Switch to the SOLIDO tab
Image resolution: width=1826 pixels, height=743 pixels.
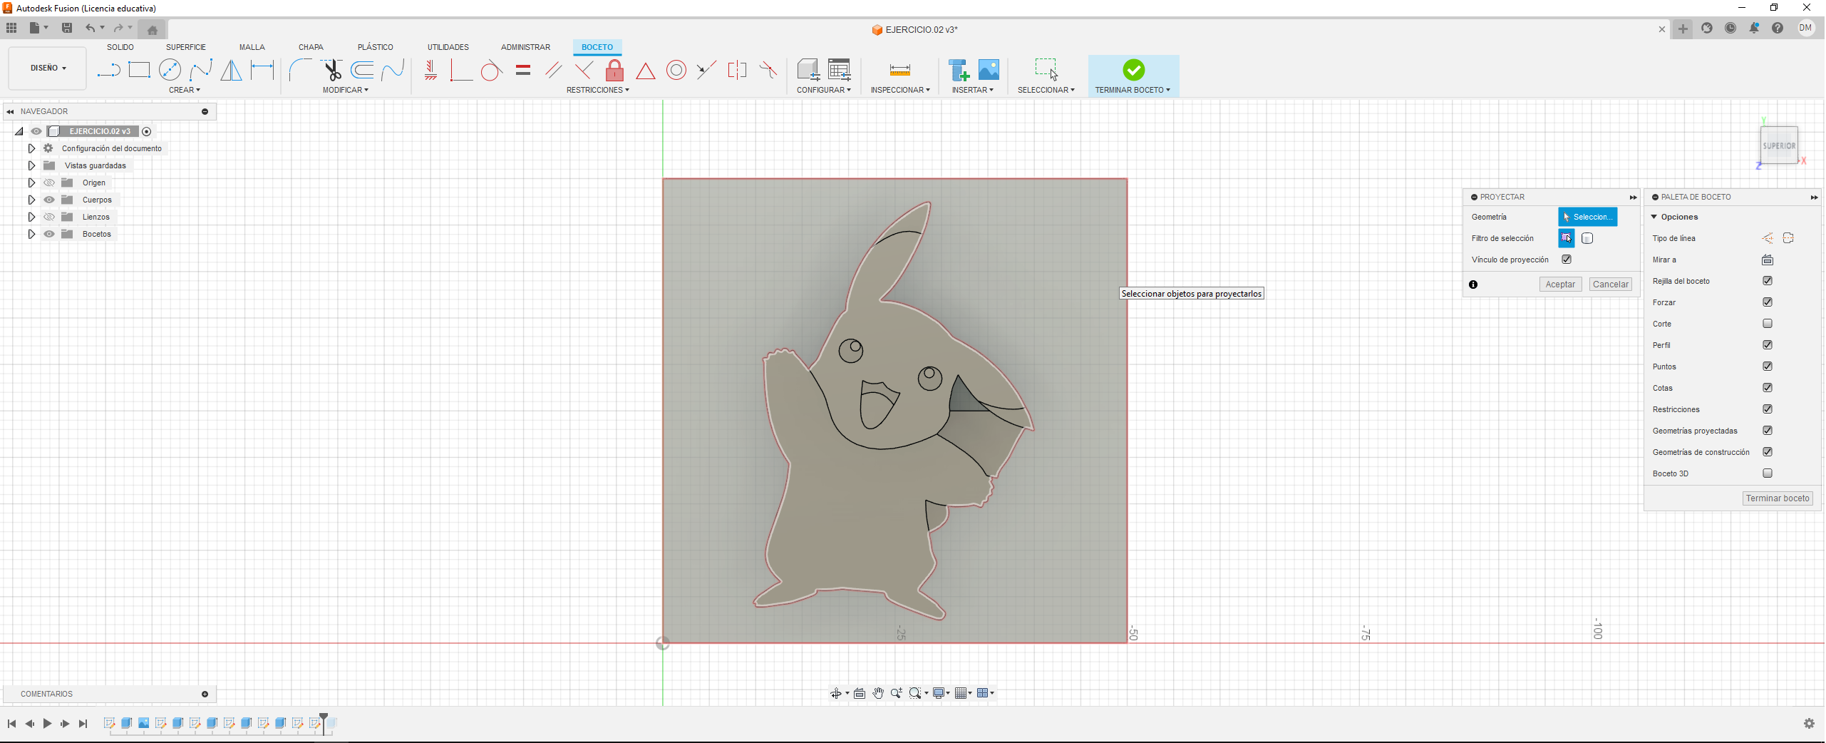coord(120,47)
